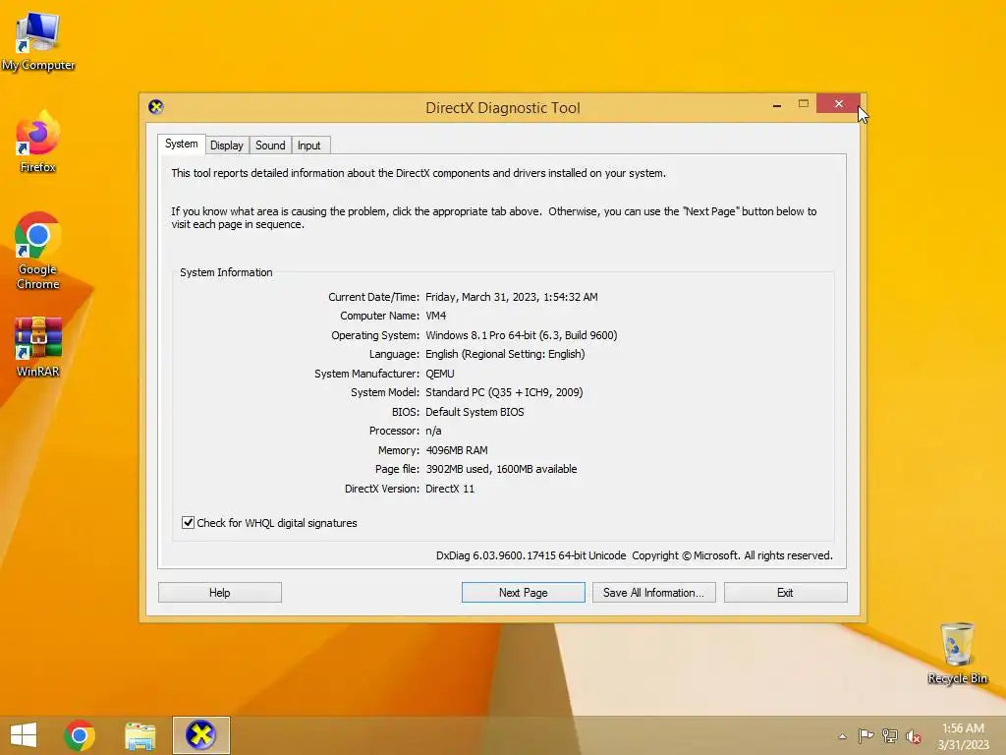Click the muted volume tray icon
The height and width of the screenshot is (755, 1006).
point(913,737)
